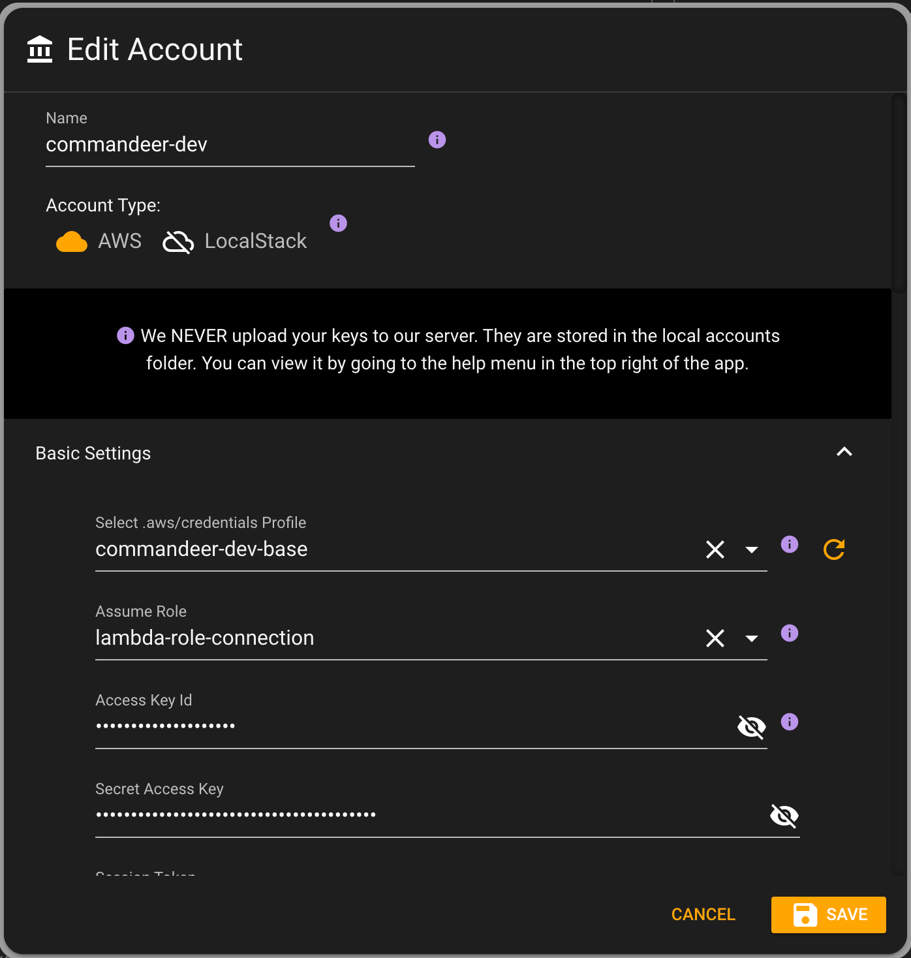Open info tooltip for Access Key Id
The image size is (911, 958).
790,722
